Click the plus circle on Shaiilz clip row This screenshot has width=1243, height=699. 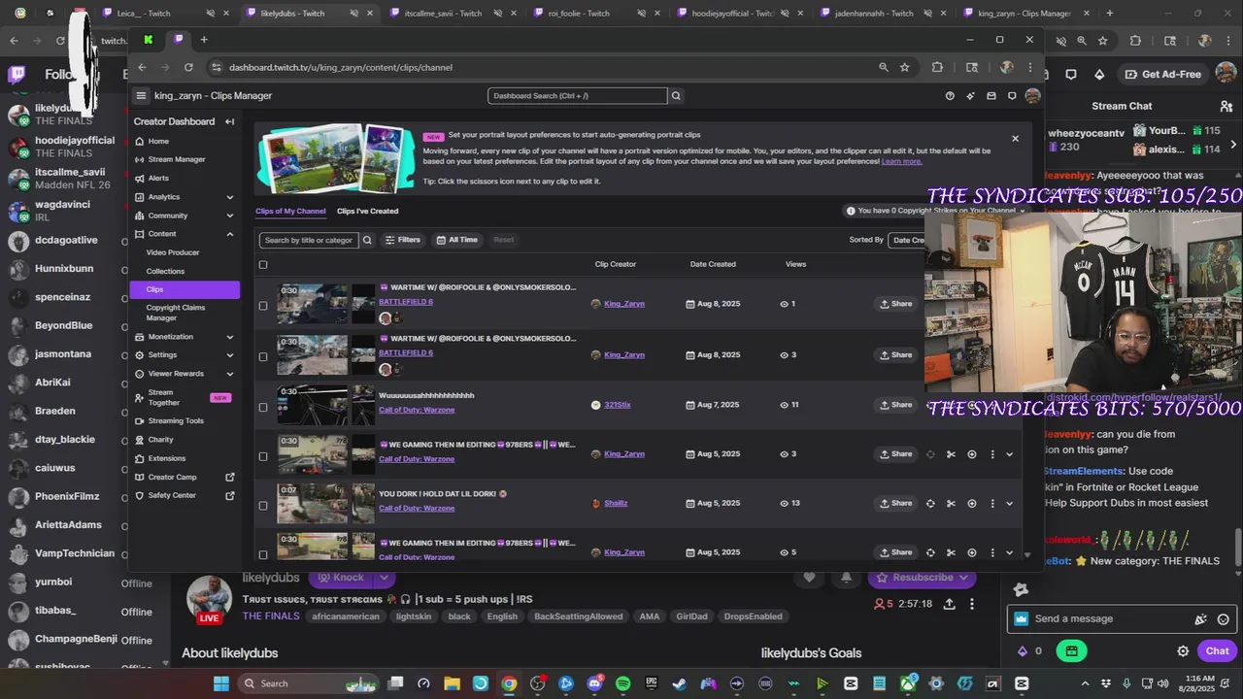point(971,503)
